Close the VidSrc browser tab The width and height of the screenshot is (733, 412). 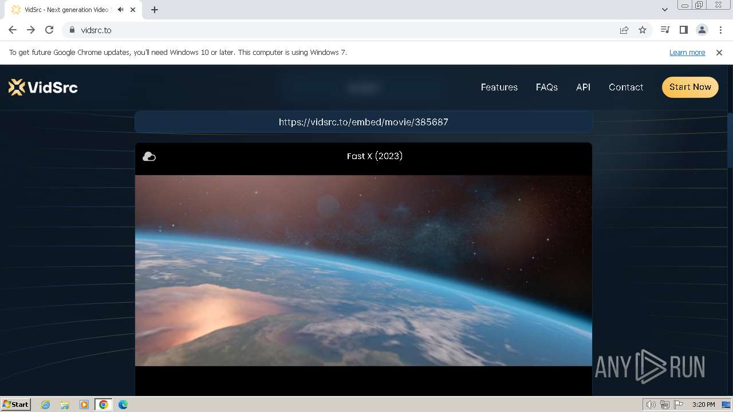tap(133, 10)
